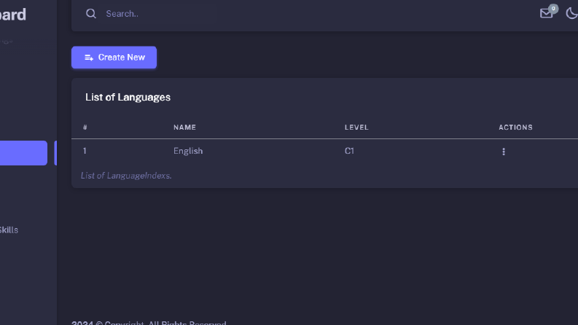
Task: Click the search magnifier icon
Action: (x=91, y=14)
